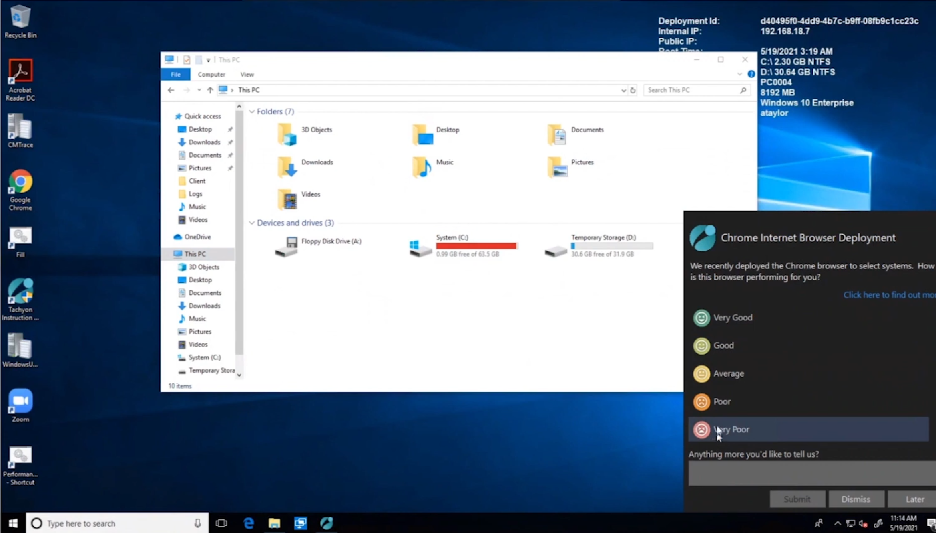The height and width of the screenshot is (533, 936).
Task: Open the Tachyon Instruction desktop shortcut
Action: [x=20, y=299]
